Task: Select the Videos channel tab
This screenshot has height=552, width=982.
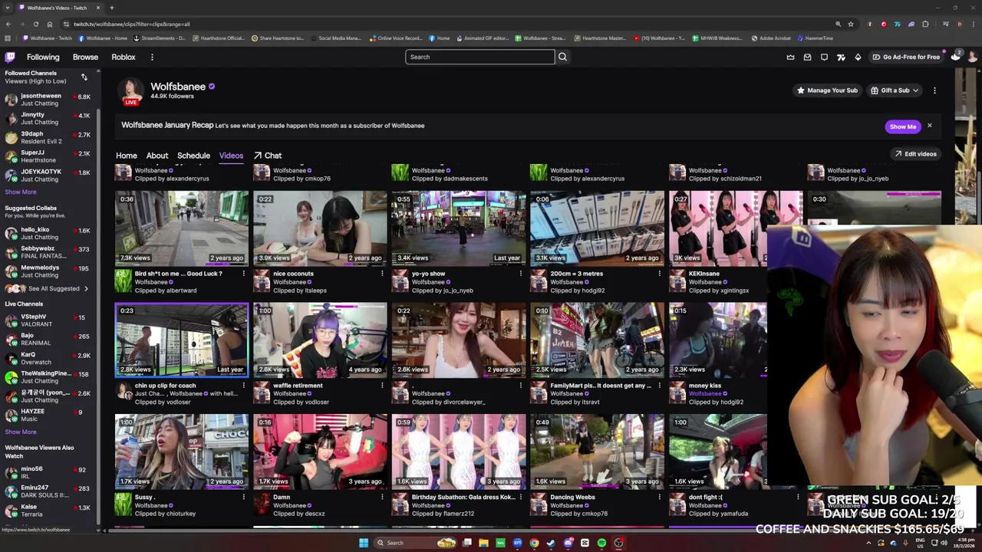Action: tap(231, 156)
